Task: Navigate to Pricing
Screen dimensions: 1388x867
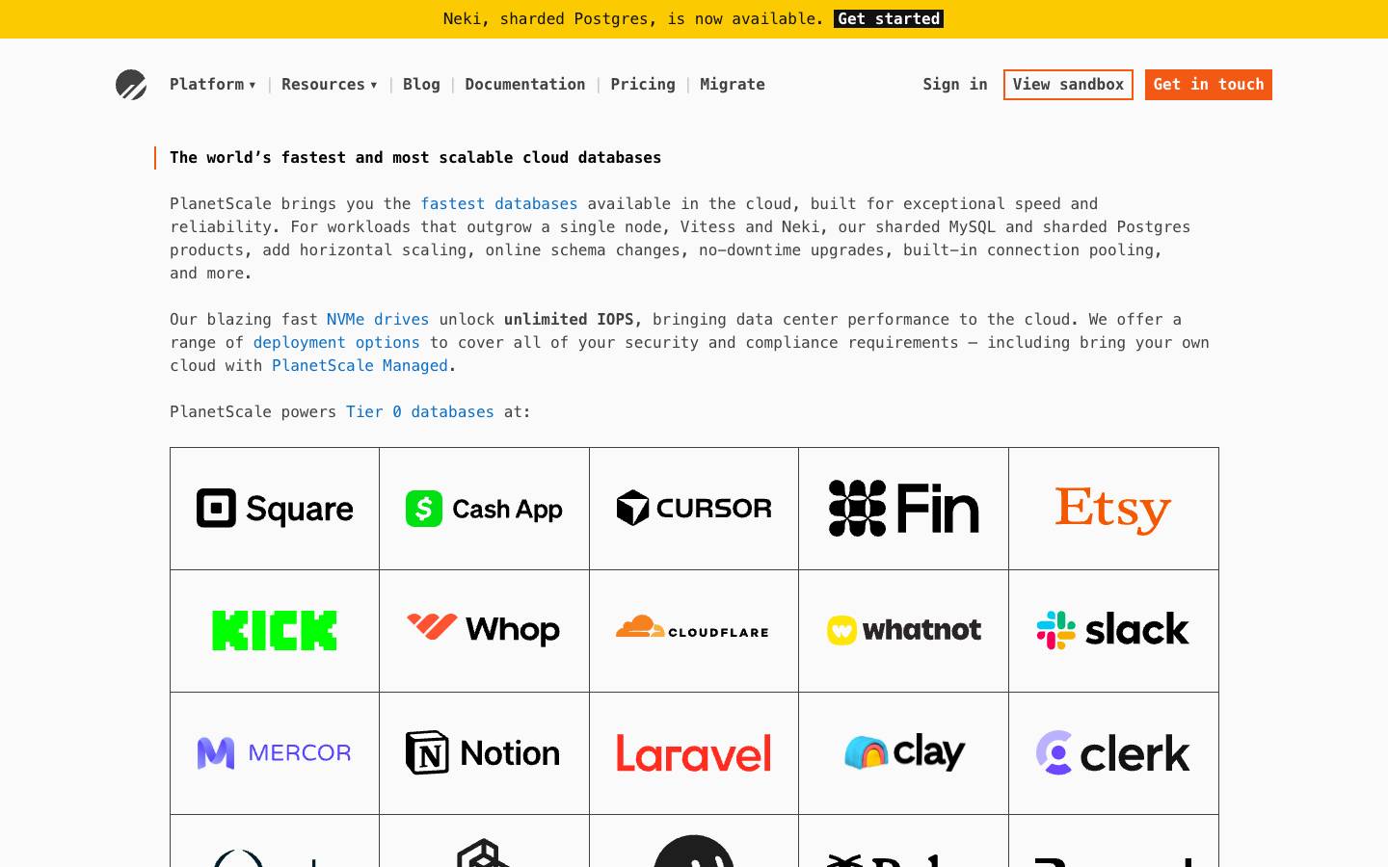Action: (x=643, y=85)
